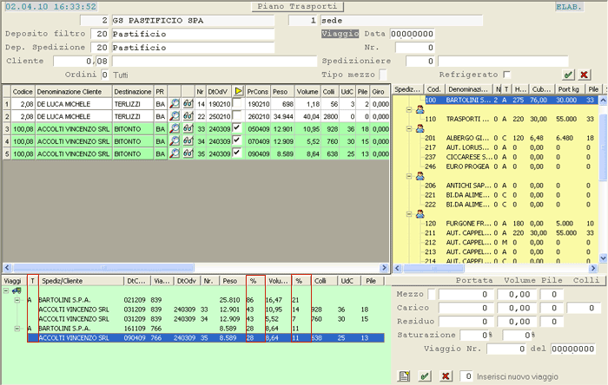The width and height of the screenshot is (608, 385).
Task: Click binoculars icon for order Nr 34
Action: [x=188, y=140]
